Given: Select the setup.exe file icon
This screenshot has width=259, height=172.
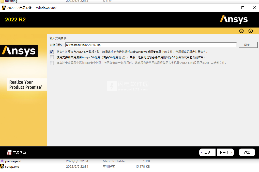Looking at the screenshot, I should click(x=2, y=167).
